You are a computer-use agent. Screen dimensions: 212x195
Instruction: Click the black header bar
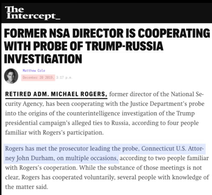(x=106, y=13)
